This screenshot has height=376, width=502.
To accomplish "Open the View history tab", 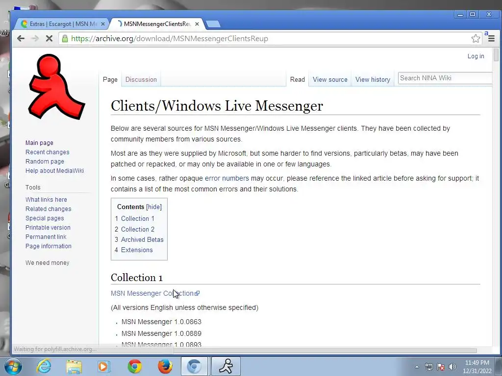I will 373,79.
